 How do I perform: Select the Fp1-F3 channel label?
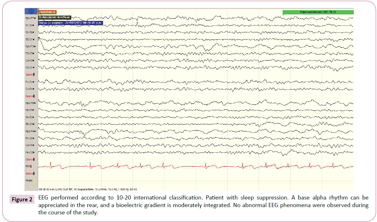pos(30,46)
